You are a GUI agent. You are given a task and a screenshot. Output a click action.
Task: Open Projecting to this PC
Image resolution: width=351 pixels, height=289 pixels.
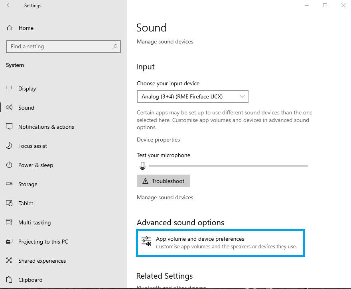[43, 242]
